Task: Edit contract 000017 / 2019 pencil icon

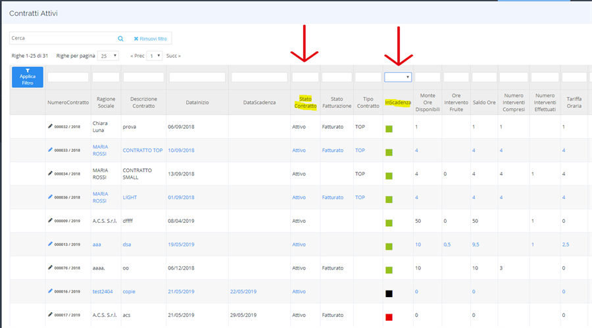Action: 50,314
